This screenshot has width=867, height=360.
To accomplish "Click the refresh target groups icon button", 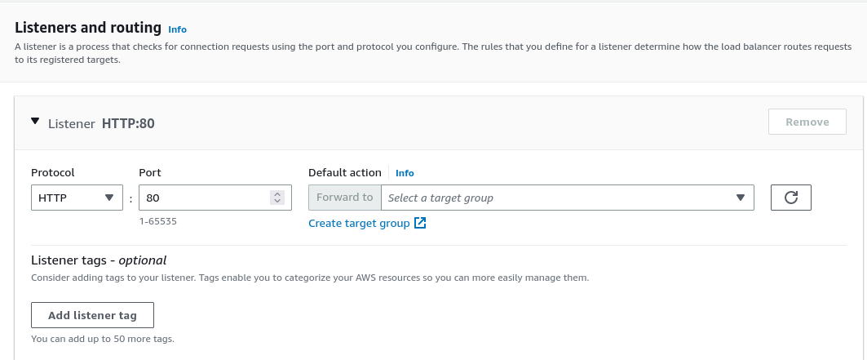I will 790,198.
